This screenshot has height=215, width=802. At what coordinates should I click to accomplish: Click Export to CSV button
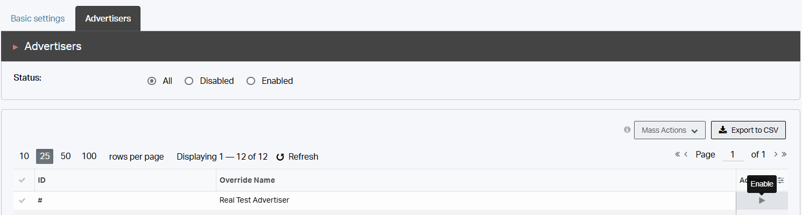pos(748,130)
